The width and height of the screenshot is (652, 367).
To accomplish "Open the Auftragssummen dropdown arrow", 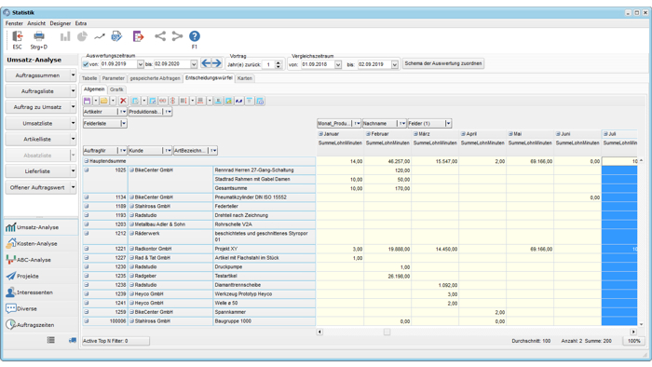I will [x=74, y=75].
